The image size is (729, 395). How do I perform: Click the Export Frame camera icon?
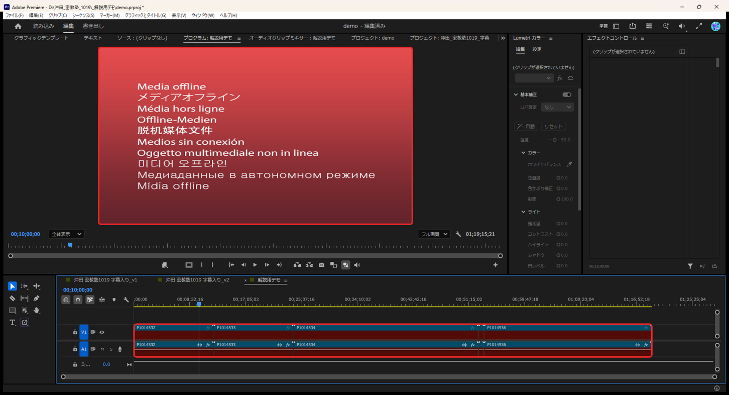(x=321, y=265)
